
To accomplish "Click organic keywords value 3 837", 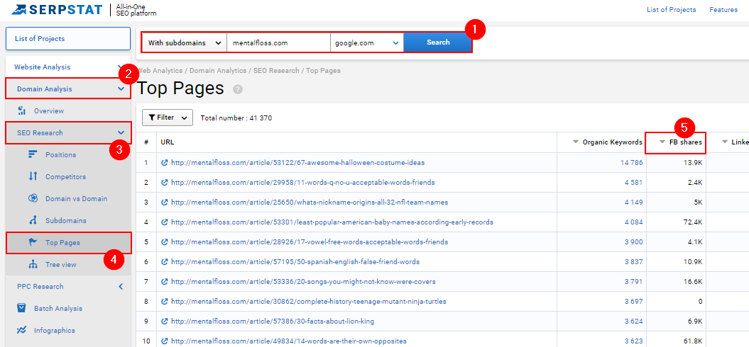I will 633,262.
